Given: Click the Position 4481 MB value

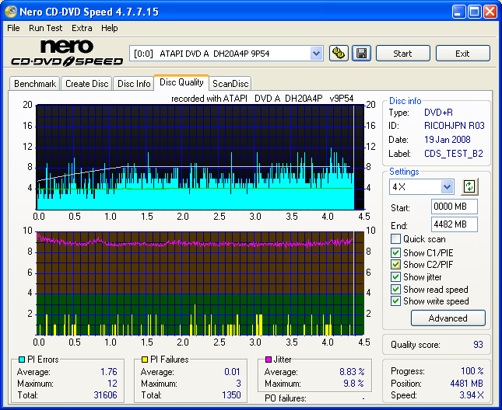Looking at the screenshot, I should click(x=466, y=383).
